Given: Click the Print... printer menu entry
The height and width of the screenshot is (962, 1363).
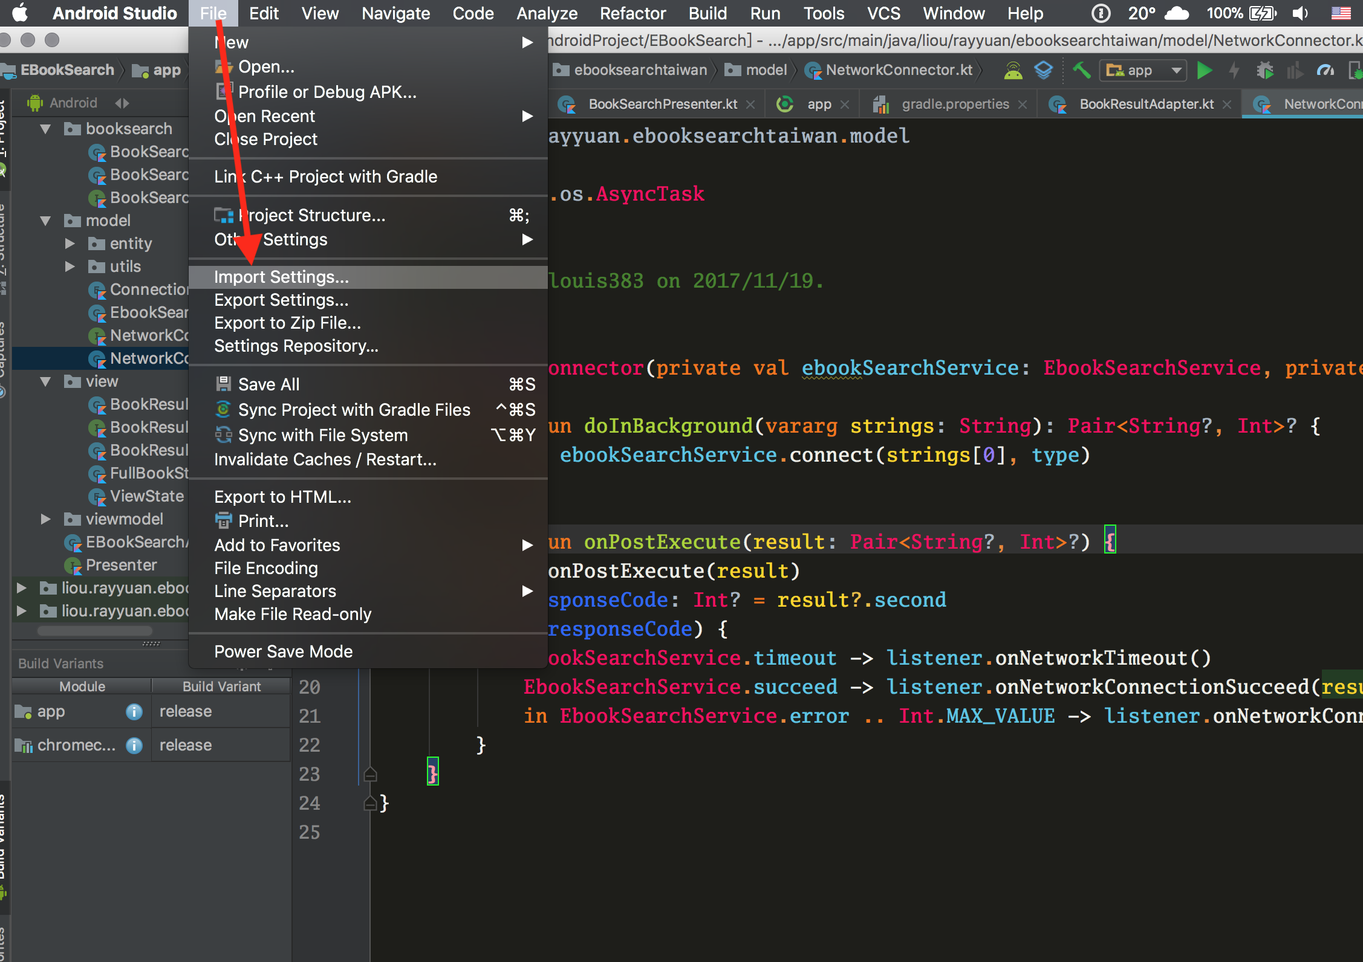Looking at the screenshot, I should pyautogui.click(x=368, y=521).
